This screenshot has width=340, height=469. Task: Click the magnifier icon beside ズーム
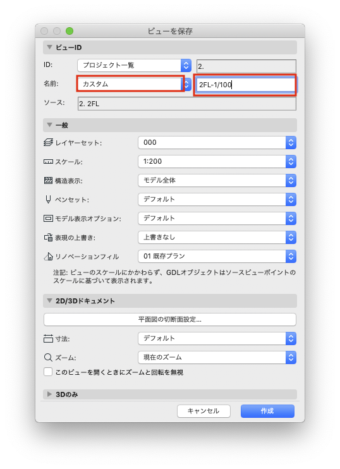coord(48,357)
